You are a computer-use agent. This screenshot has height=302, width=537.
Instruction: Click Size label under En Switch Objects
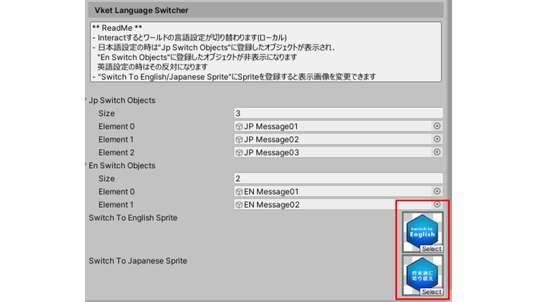pos(107,179)
